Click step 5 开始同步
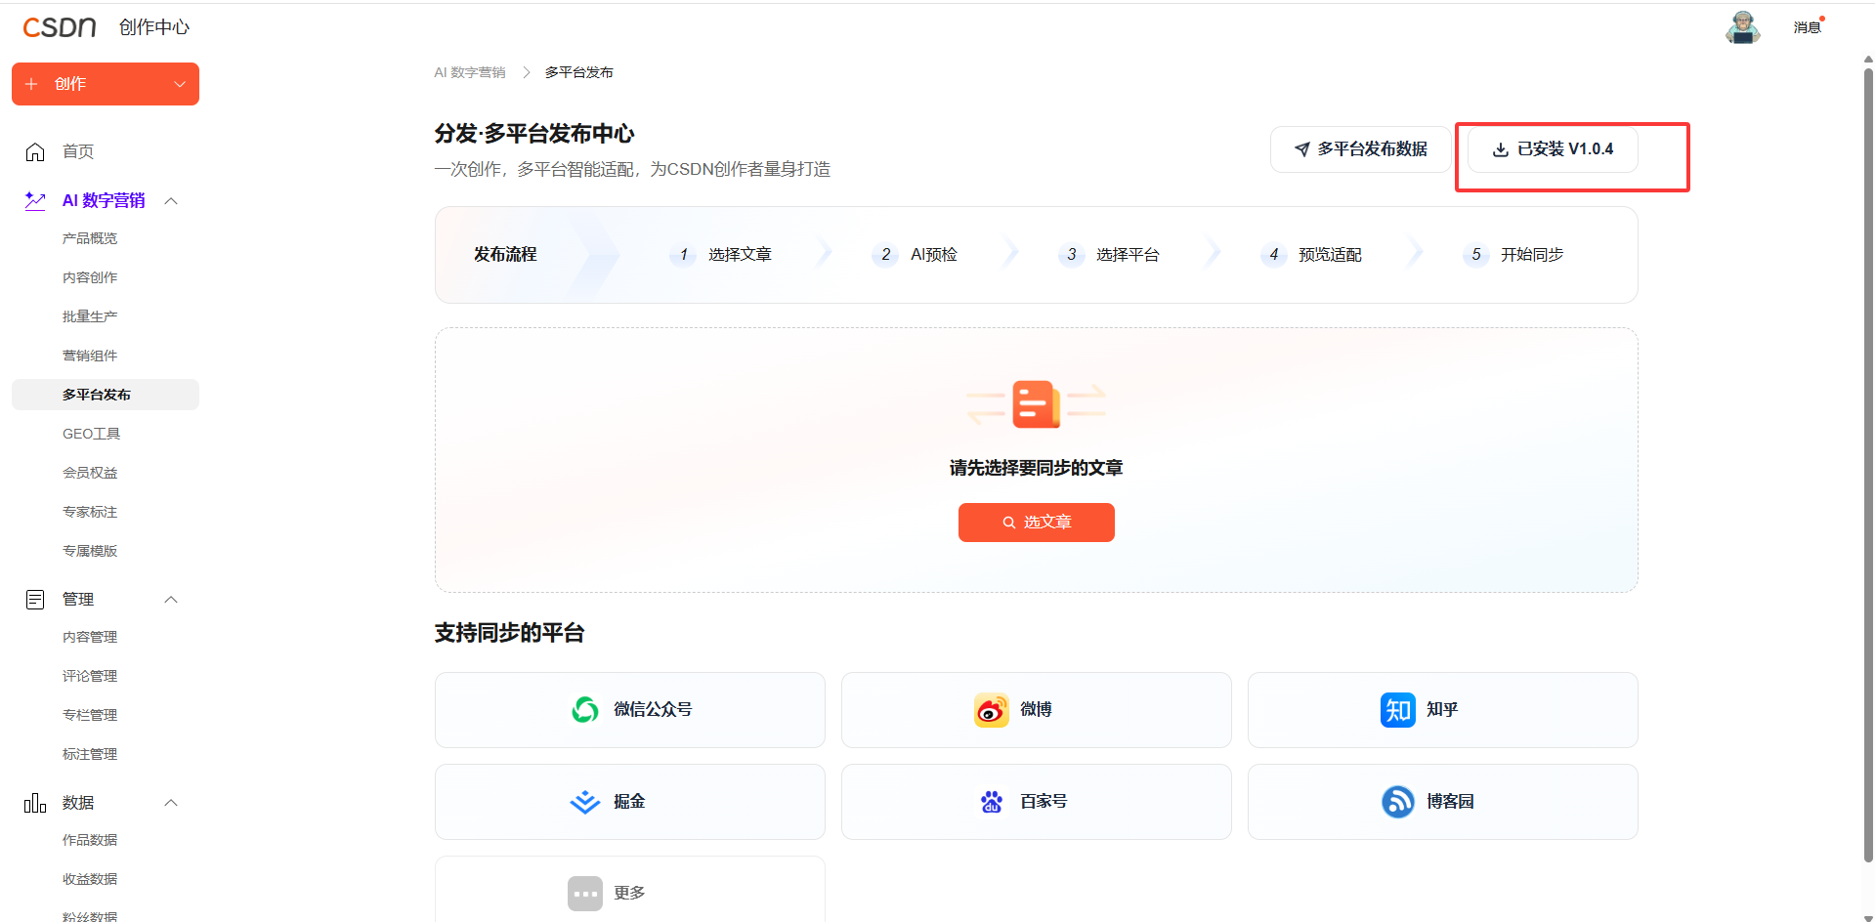 1513,255
